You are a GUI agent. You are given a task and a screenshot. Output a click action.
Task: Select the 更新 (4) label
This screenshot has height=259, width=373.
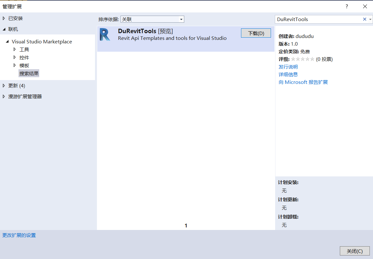(x=17, y=86)
